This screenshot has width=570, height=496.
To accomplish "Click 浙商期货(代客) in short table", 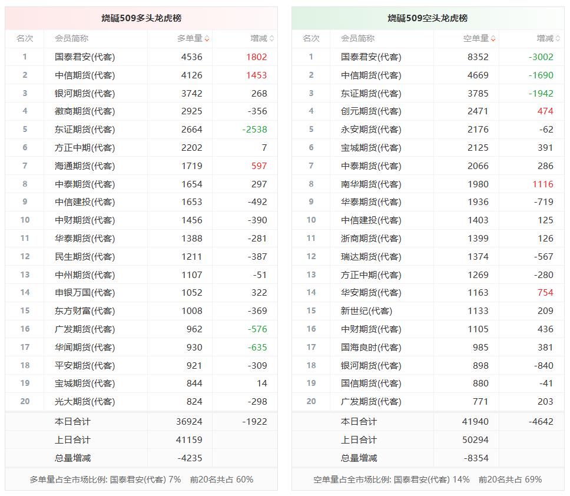I will click(x=371, y=239).
